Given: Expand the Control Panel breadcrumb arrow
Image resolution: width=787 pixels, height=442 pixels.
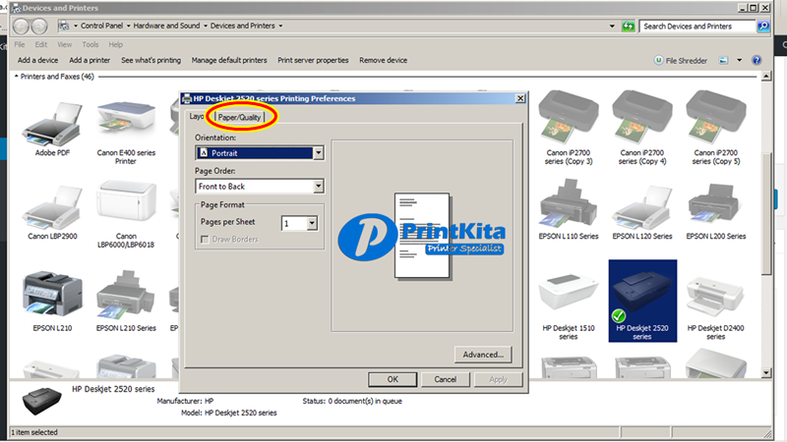Looking at the screenshot, I should tap(129, 26).
